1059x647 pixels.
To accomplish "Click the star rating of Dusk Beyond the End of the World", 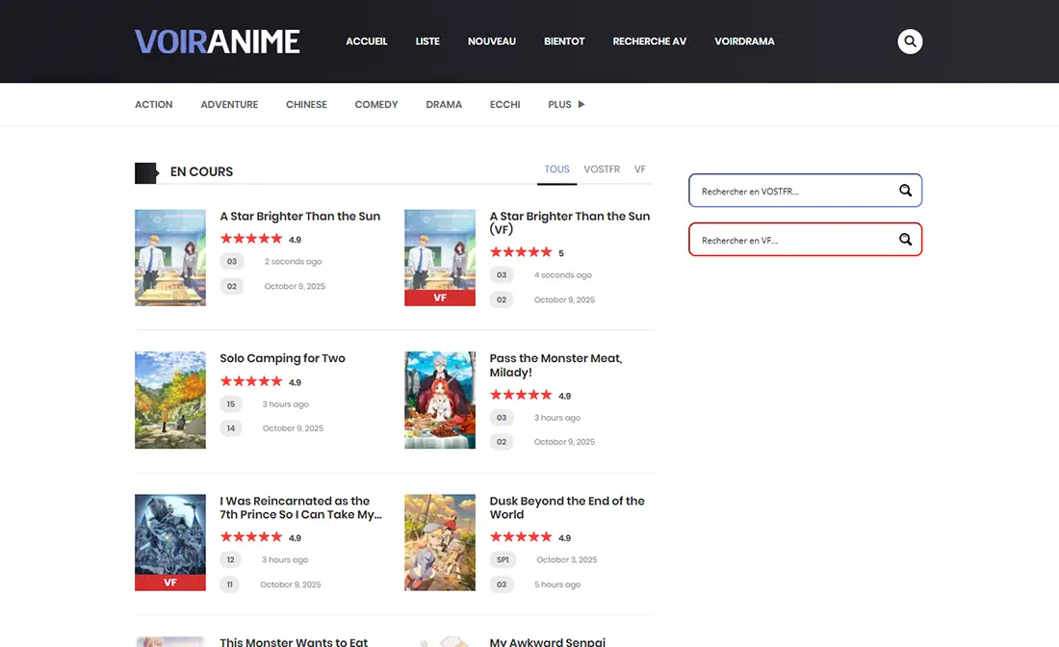I will point(520,536).
